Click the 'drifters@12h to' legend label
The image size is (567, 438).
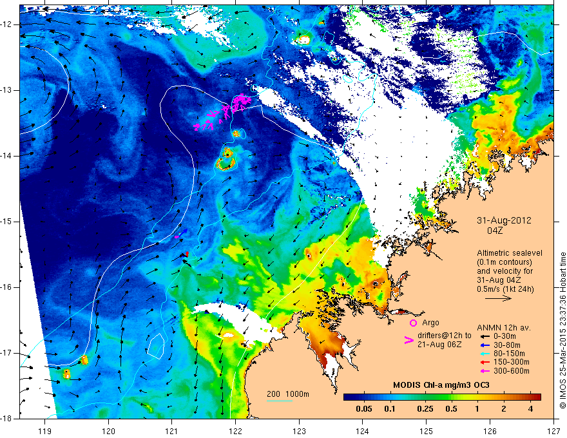(445, 336)
